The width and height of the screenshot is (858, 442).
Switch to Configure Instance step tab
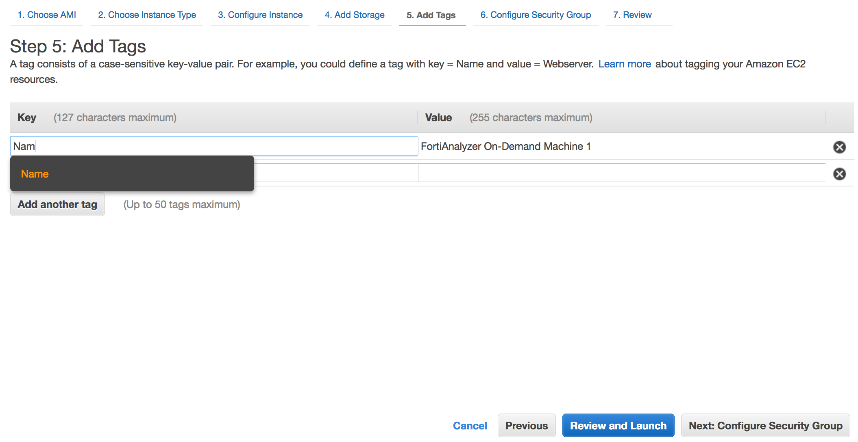[x=260, y=15]
